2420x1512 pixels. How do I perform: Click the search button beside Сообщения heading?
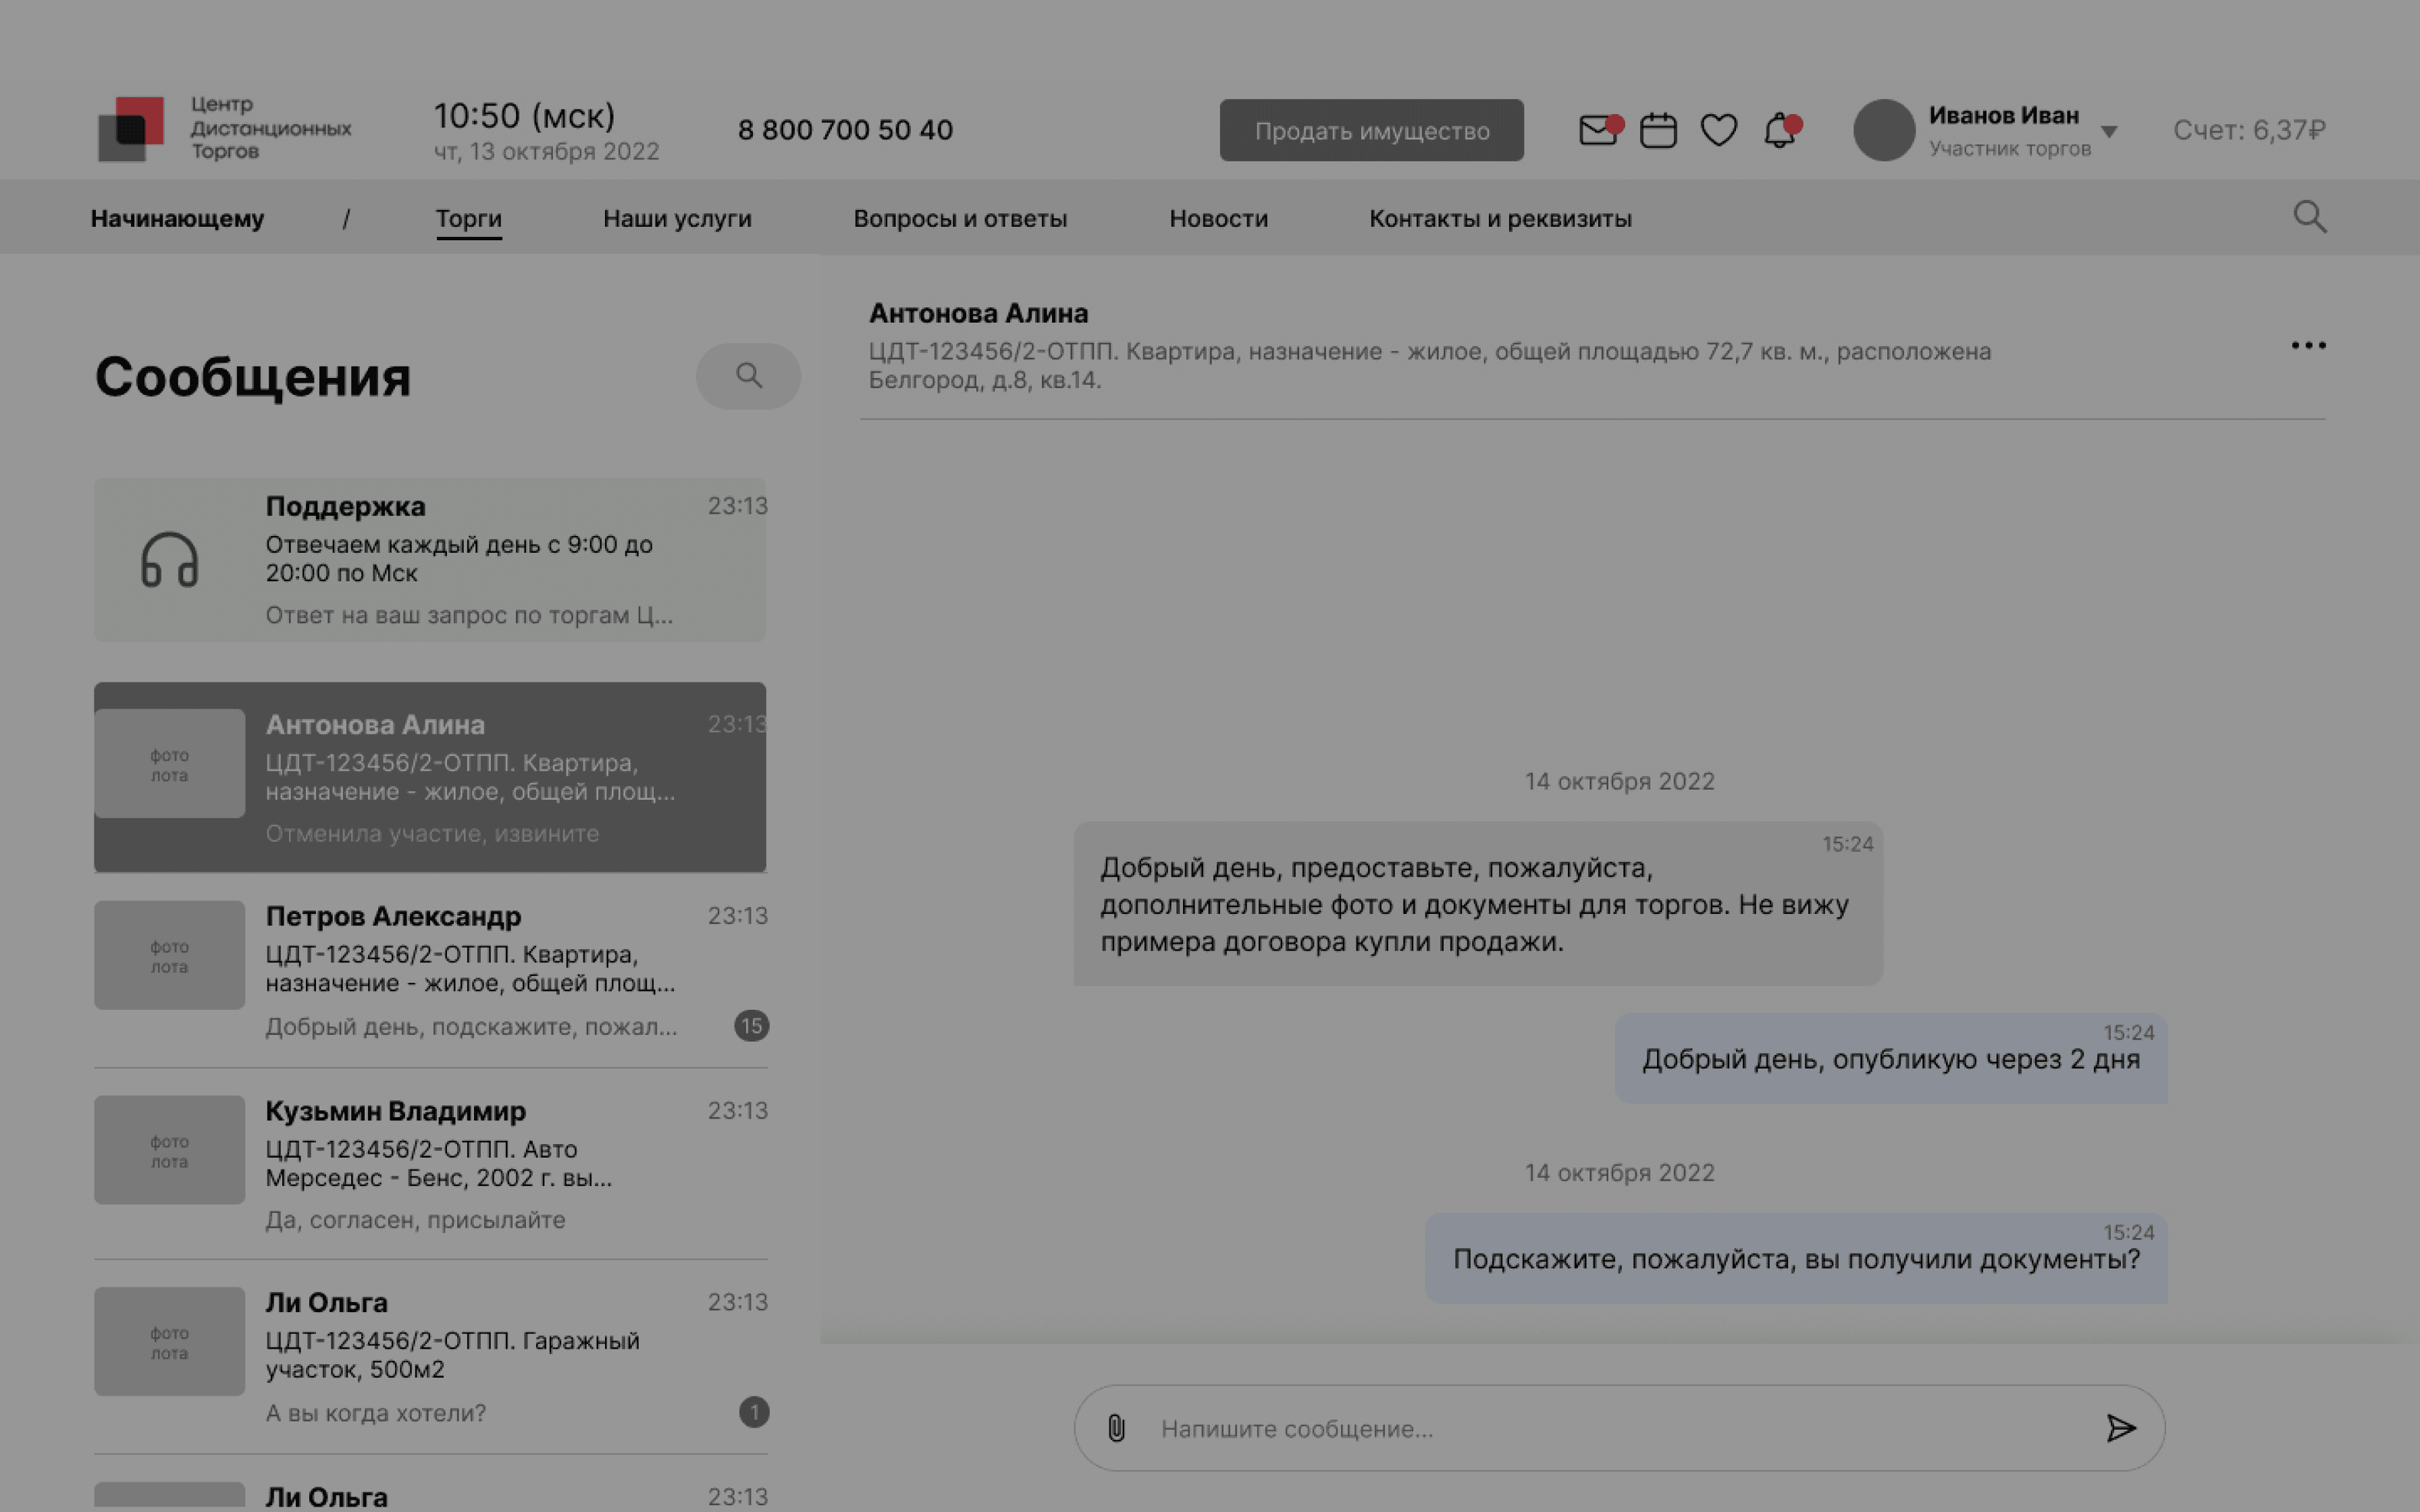tap(748, 376)
